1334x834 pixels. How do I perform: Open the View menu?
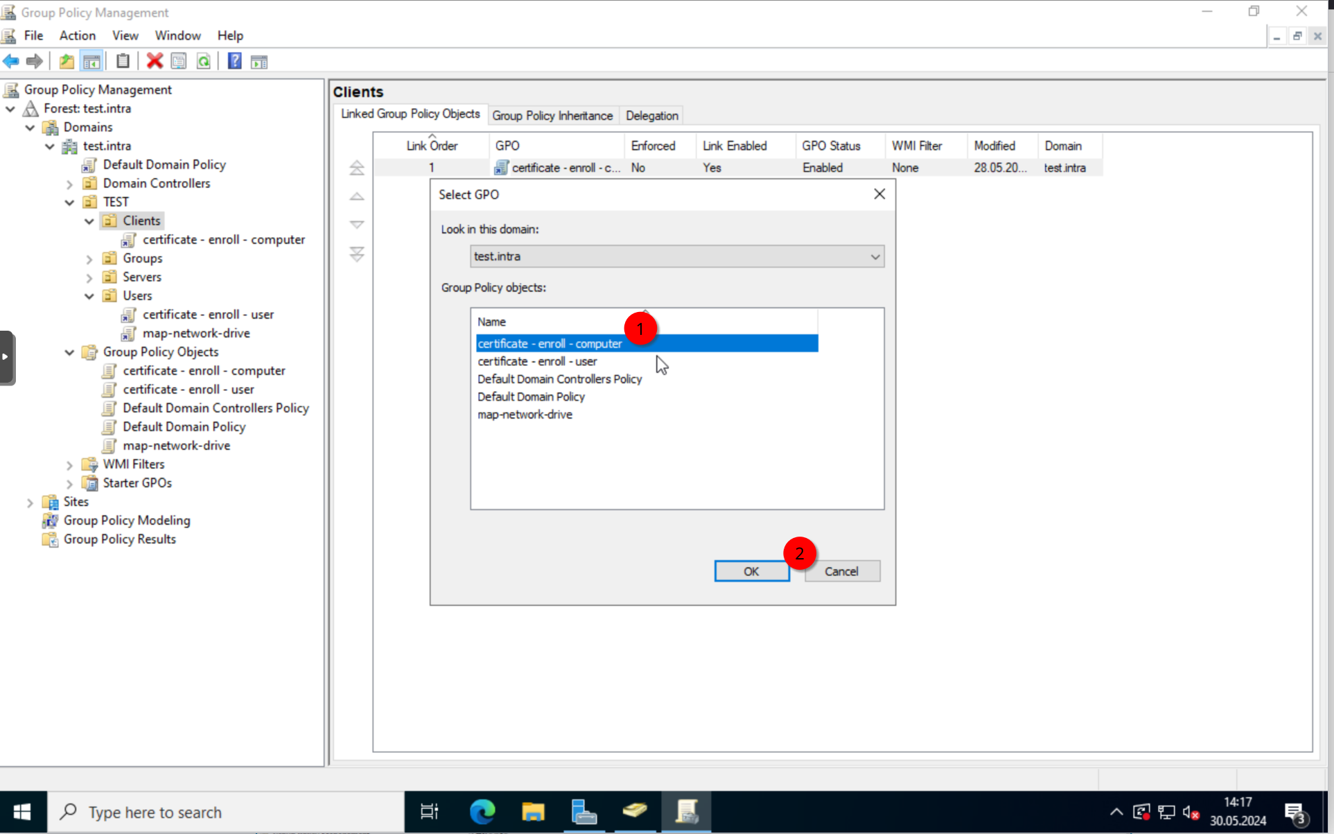pos(125,35)
